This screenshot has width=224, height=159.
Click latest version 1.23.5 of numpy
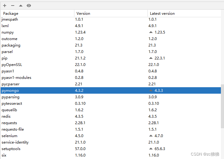pyautogui.click(x=160, y=32)
